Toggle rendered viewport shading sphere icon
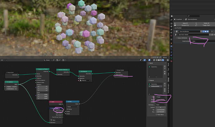This screenshot has width=215, height=127. tap(163, 60)
